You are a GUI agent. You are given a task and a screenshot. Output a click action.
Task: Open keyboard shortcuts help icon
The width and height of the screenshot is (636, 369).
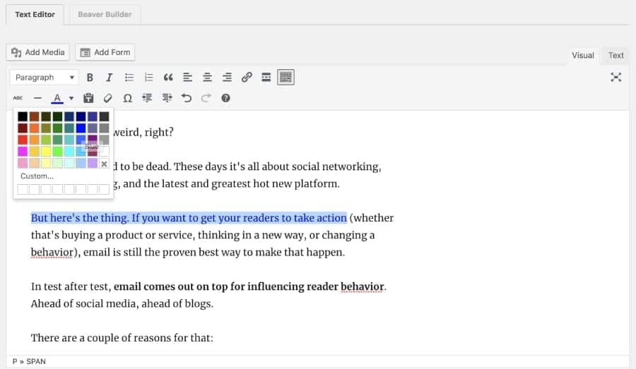(x=225, y=98)
